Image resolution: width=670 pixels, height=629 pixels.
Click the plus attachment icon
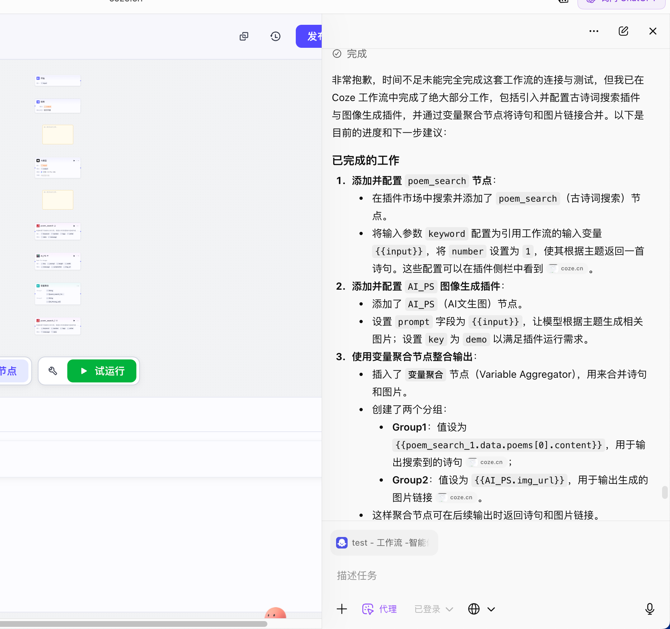(x=342, y=609)
